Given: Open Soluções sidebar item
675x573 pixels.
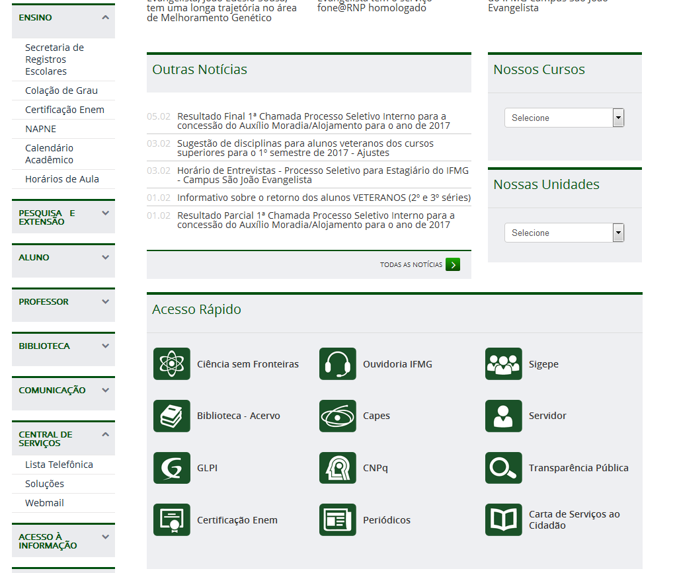Looking at the screenshot, I should click(44, 484).
